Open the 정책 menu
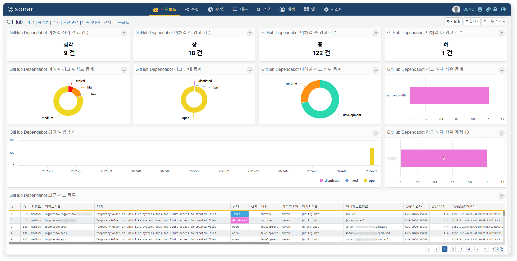517x261 pixels. point(264,9)
